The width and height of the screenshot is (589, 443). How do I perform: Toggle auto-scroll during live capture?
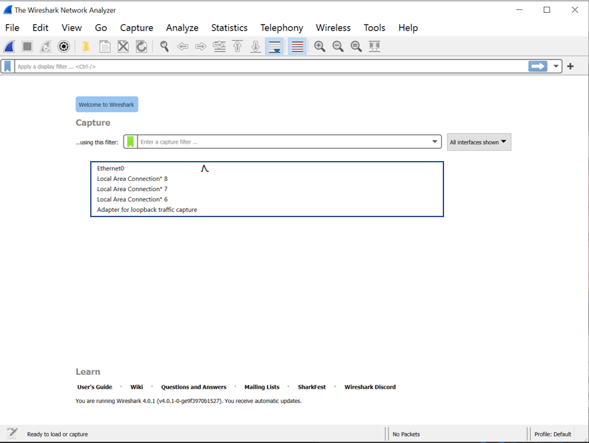coord(274,46)
